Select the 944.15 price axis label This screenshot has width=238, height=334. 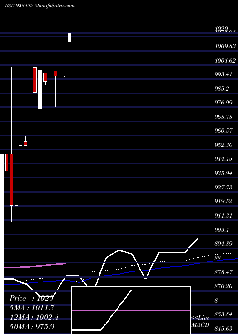(x=223, y=159)
